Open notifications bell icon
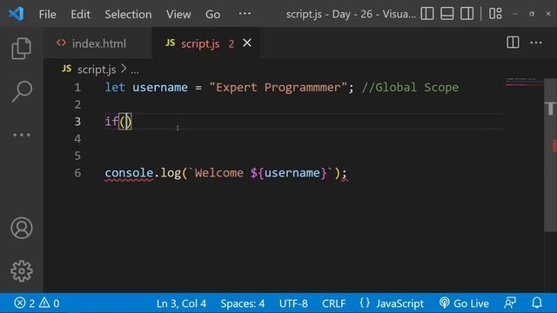The height and width of the screenshot is (313, 557). click(x=537, y=303)
